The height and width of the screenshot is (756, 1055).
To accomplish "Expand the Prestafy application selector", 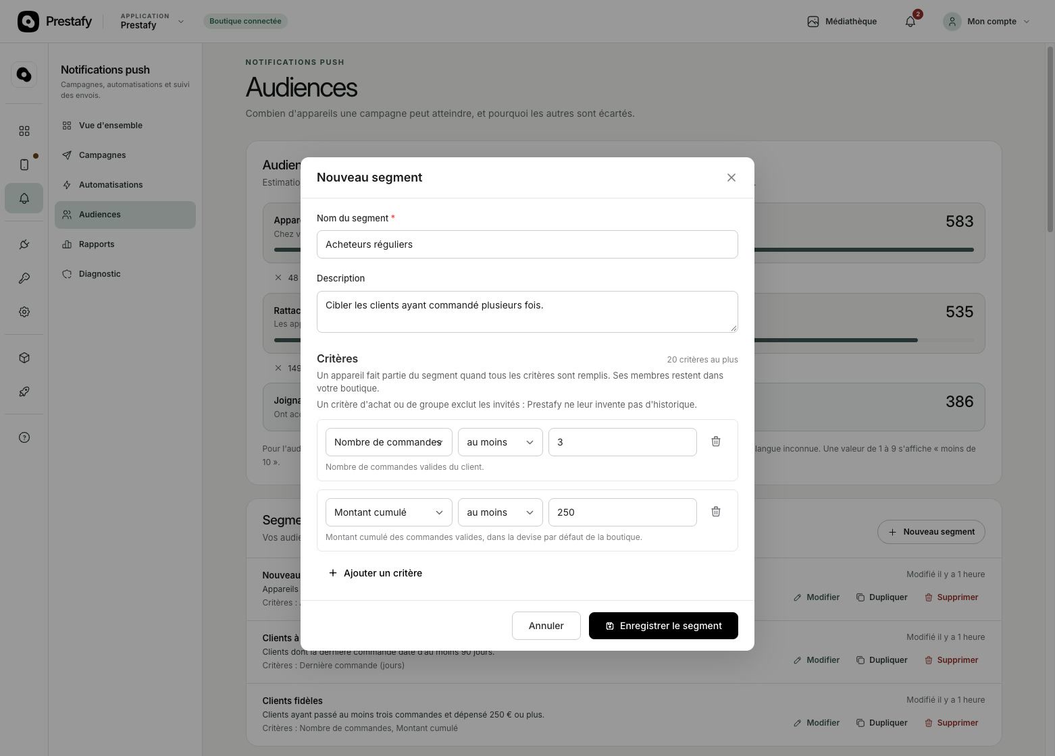I will (152, 22).
